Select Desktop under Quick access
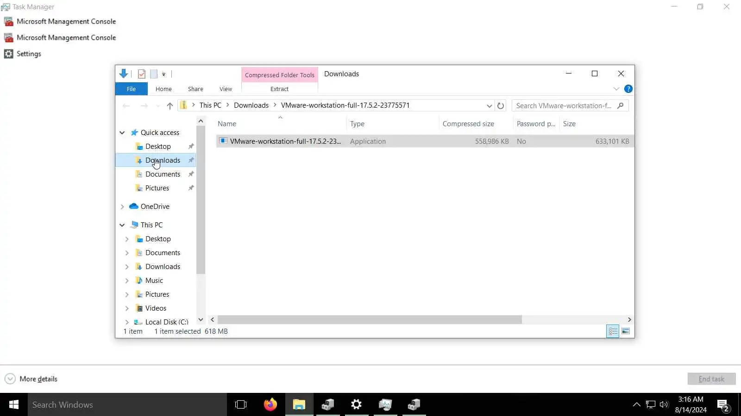 click(158, 147)
